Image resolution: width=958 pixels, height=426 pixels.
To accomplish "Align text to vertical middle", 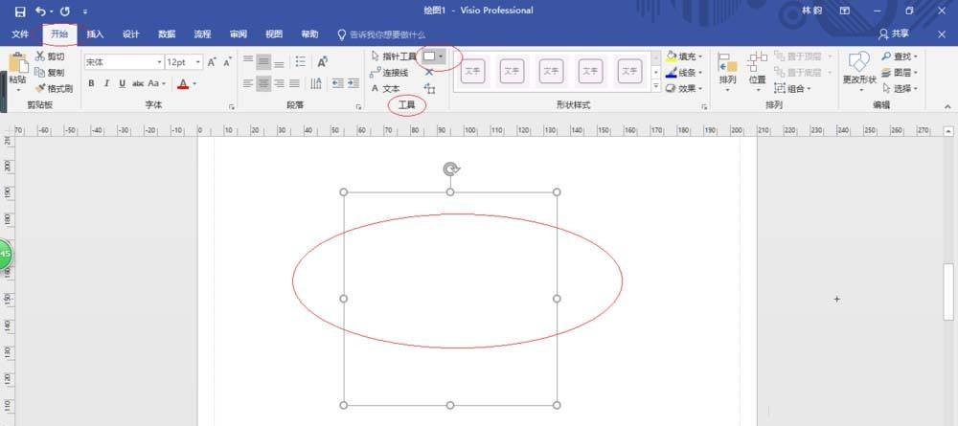I will 263,62.
